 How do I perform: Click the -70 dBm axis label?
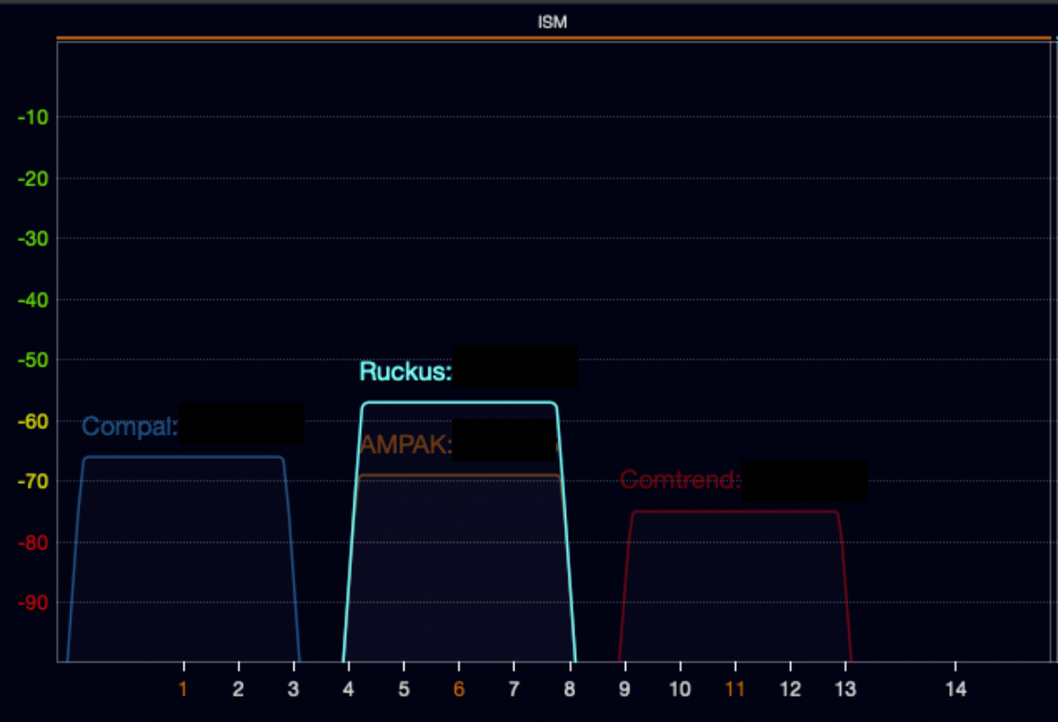point(33,481)
